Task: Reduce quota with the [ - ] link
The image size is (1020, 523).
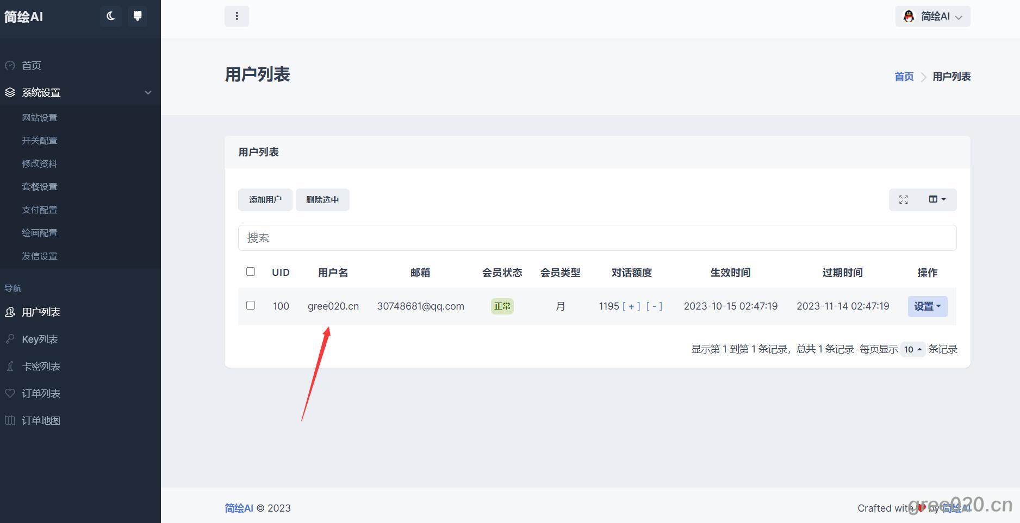Action: point(654,306)
